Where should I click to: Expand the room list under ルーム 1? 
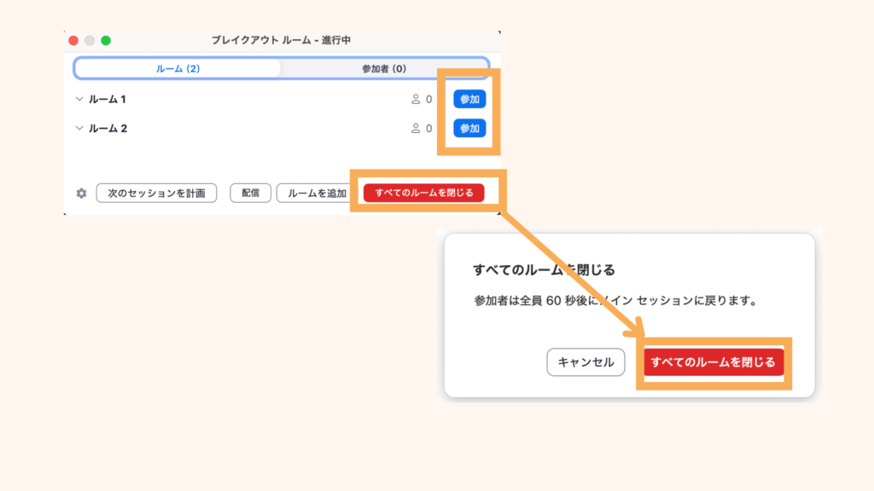click(79, 98)
